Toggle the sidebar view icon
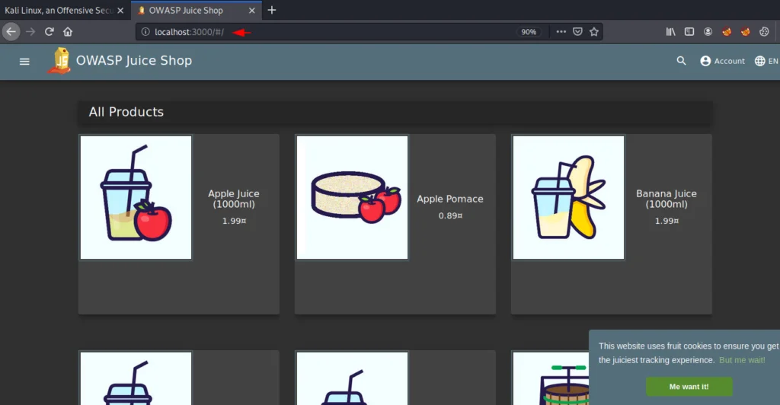780x405 pixels. pyautogui.click(x=689, y=32)
